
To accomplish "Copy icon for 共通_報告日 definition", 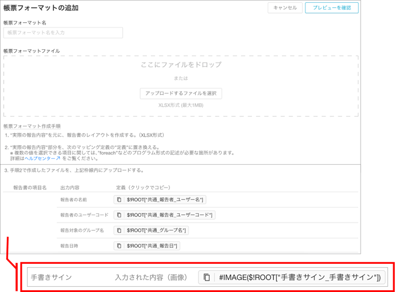I will [119, 246].
